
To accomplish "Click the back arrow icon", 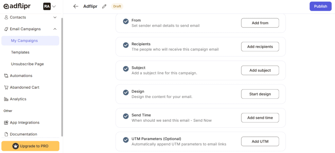I will pyautogui.click(x=76, y=6).
